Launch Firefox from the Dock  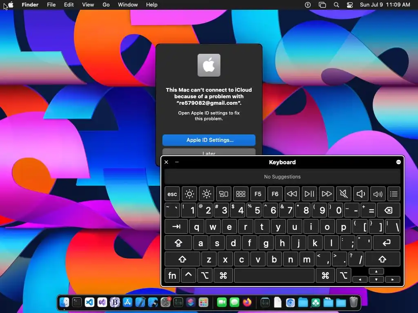tap(247, 302)
